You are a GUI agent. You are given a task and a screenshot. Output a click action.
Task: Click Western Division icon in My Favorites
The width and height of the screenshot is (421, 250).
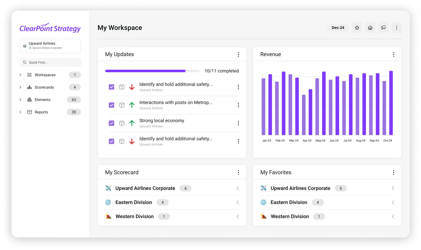coord(264,216)
